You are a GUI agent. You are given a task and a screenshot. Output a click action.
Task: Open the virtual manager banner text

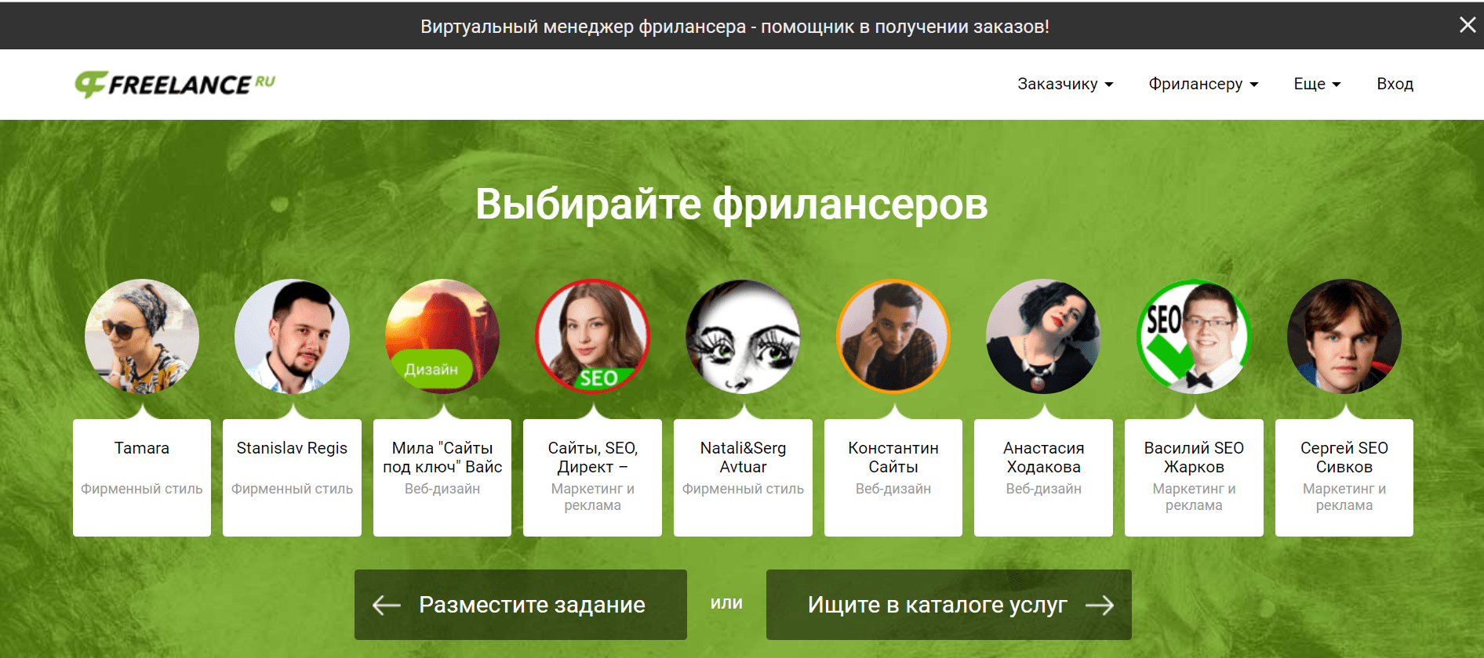(x=735, y=27)
